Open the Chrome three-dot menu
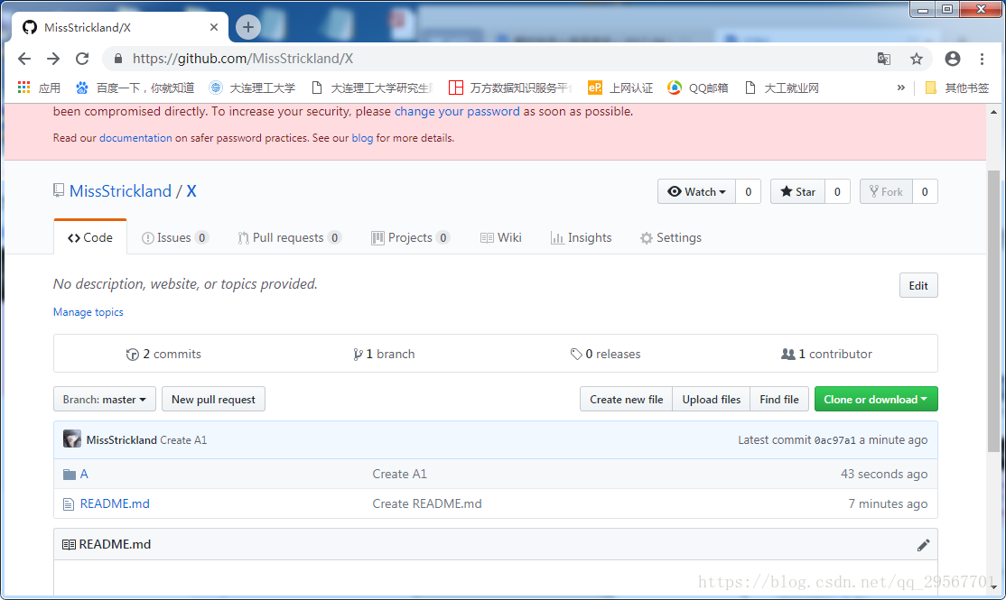Screen dimensions: 1006x600 click(x=982, y=59)
